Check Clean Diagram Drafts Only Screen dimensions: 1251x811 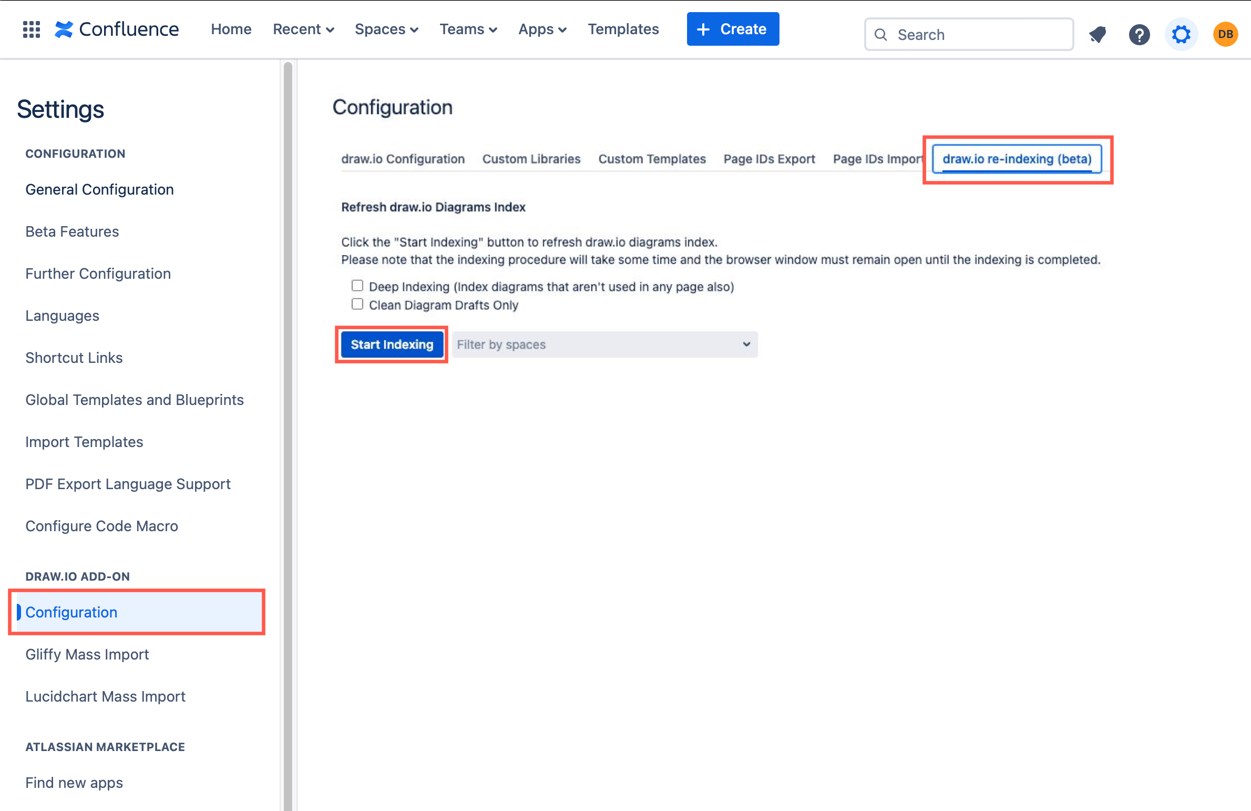pos(357,303)
